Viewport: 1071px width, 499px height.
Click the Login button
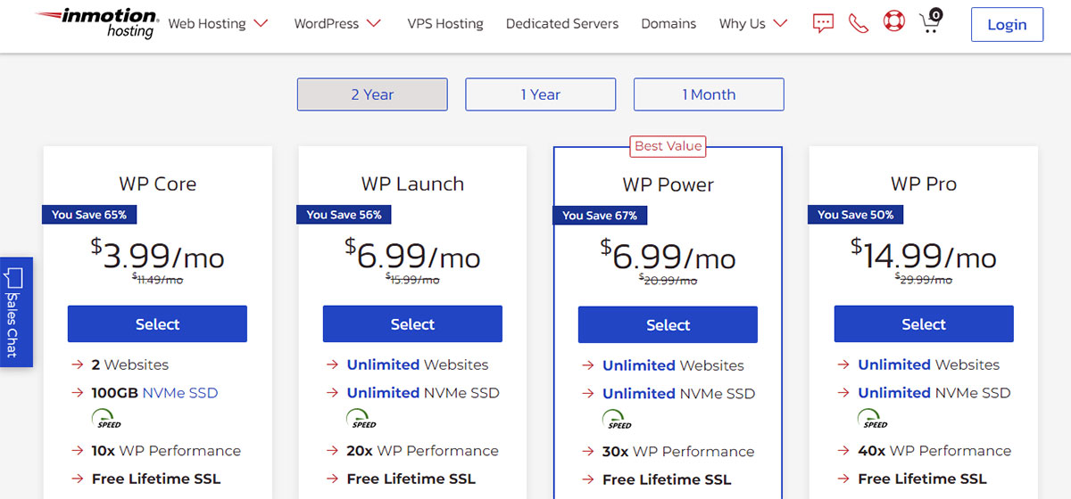(1007, 25)
